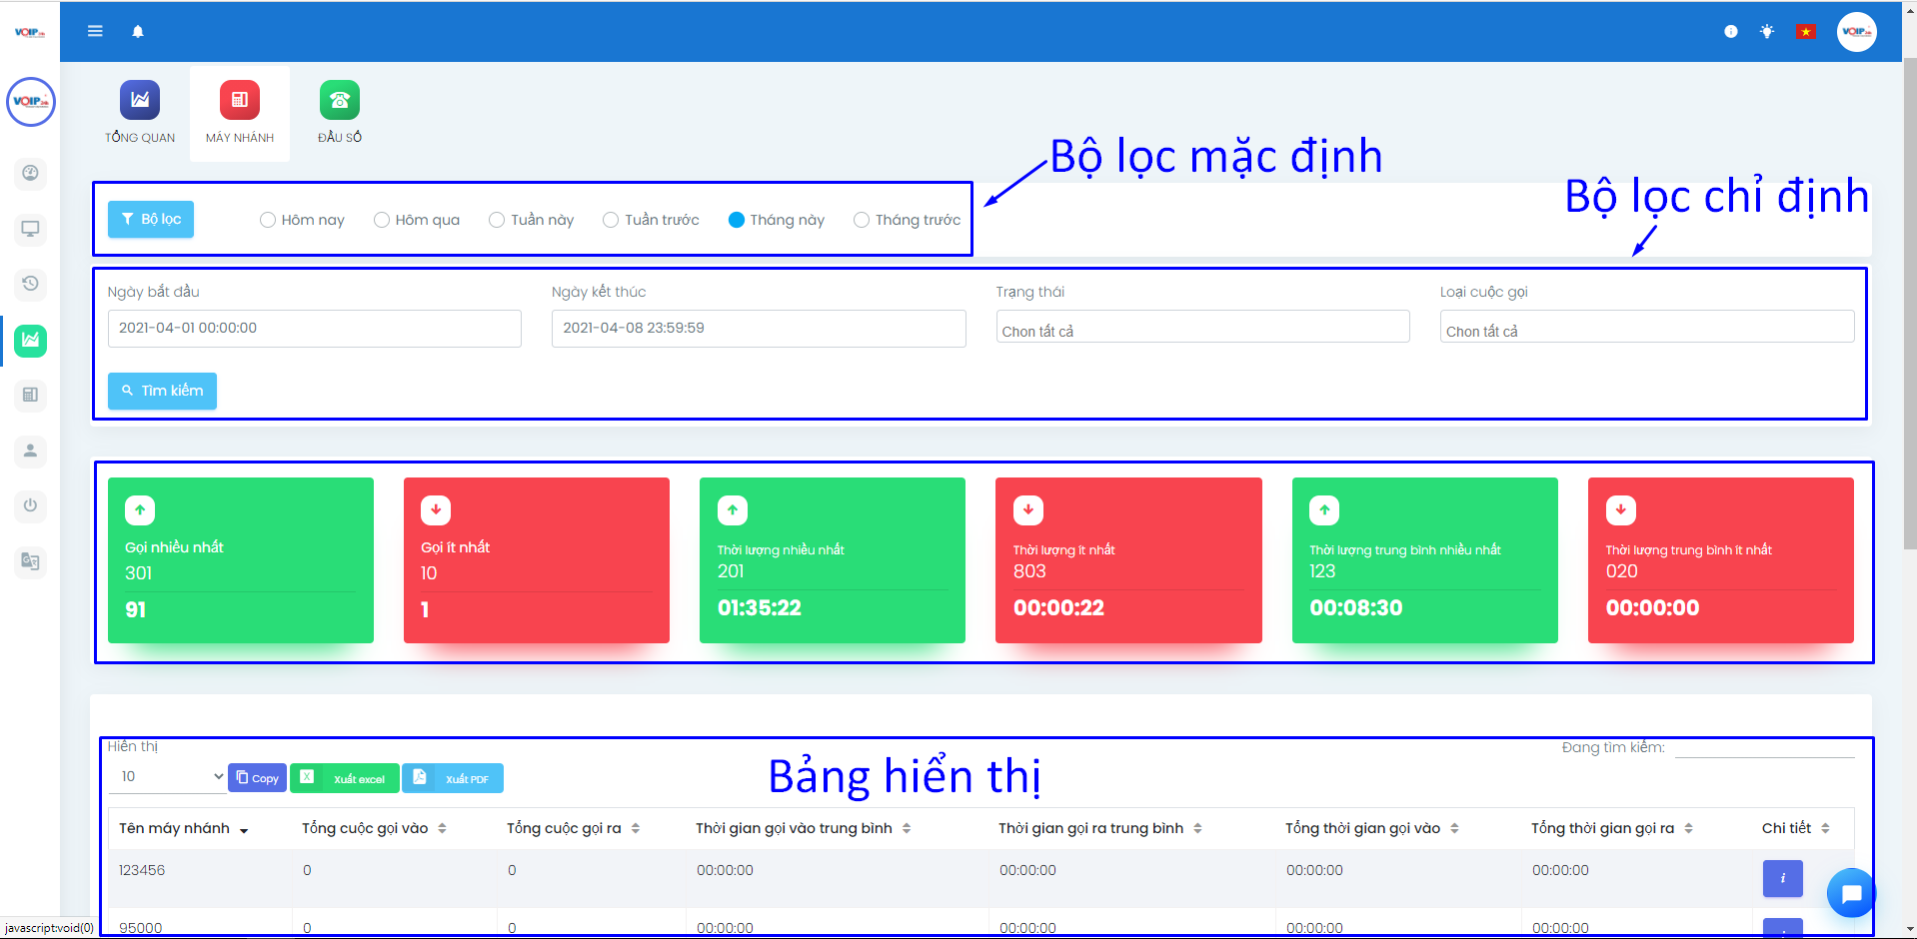The height and width of the screenshot is (939, 1917).
Task: Click the history clock icon in sidebar
Action: tap(30, 284)
